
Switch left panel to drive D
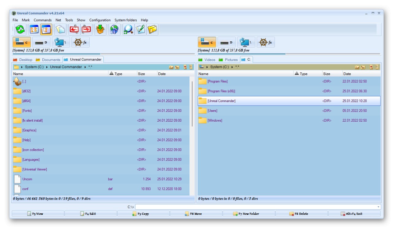pyautogui.click(x=41, y=43)
